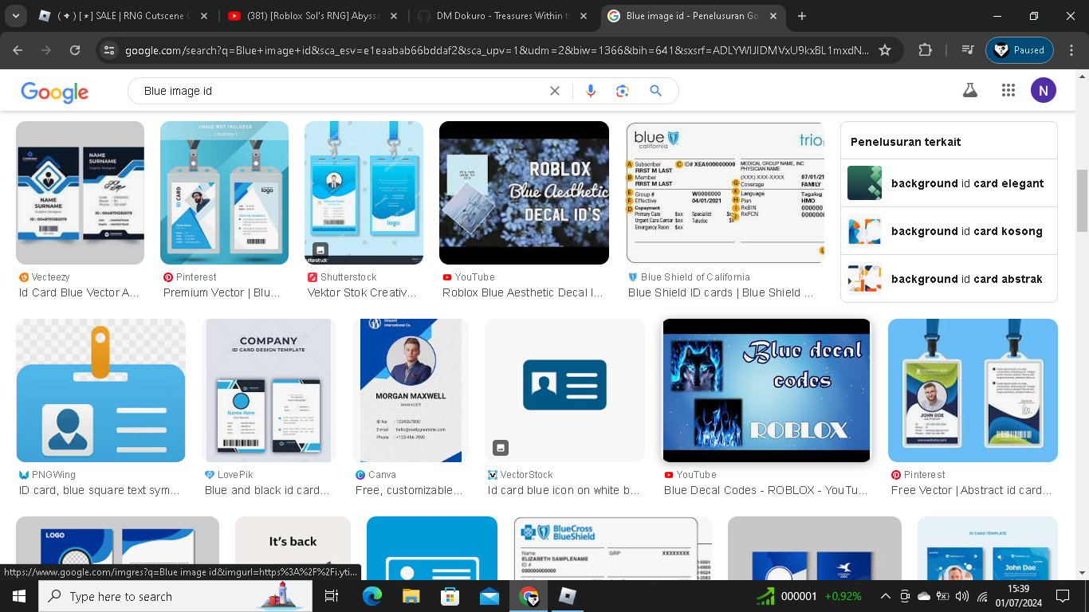Screen dimensions: 1089x612
Task: Open the John Doe Pinterest ID card thumbnail
Action: tap(973, 390)
